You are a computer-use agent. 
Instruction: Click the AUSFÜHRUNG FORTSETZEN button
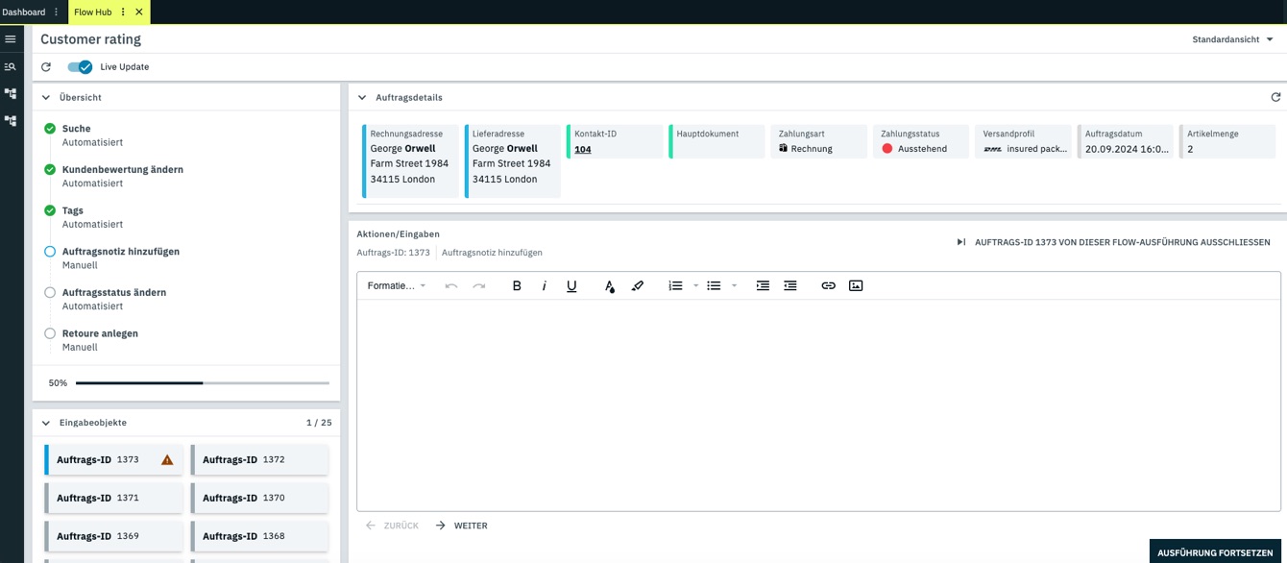coord(1215,552)
